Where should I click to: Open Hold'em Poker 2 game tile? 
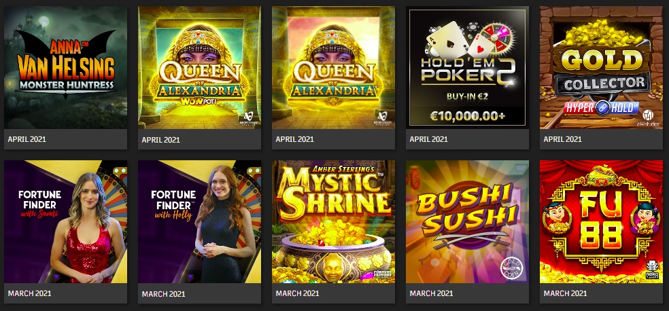coord(467,67)
